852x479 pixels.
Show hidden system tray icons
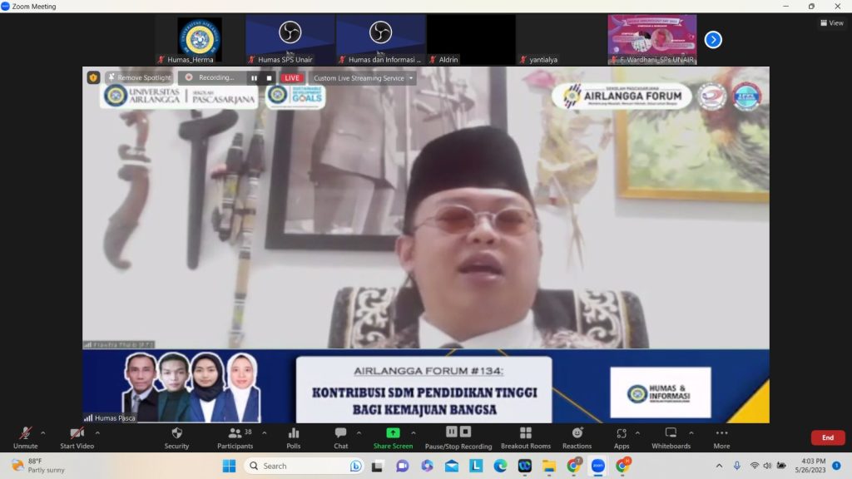[x=719, y=466]
